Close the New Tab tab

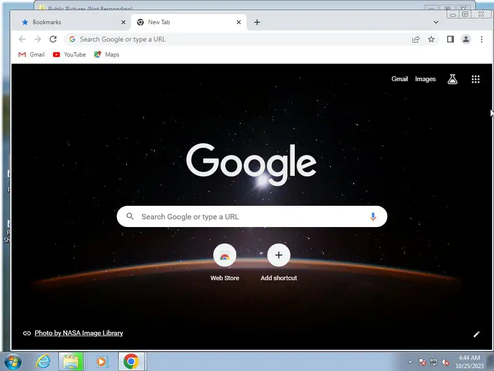(x=239, y=22)
